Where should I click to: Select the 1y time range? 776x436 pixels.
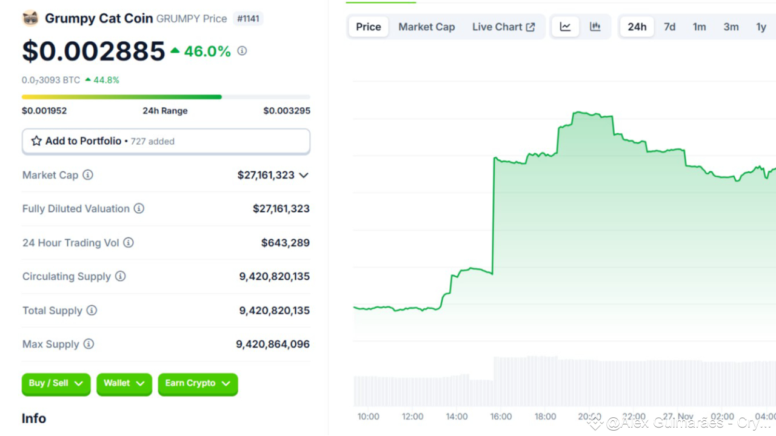[x=761, y=27]
